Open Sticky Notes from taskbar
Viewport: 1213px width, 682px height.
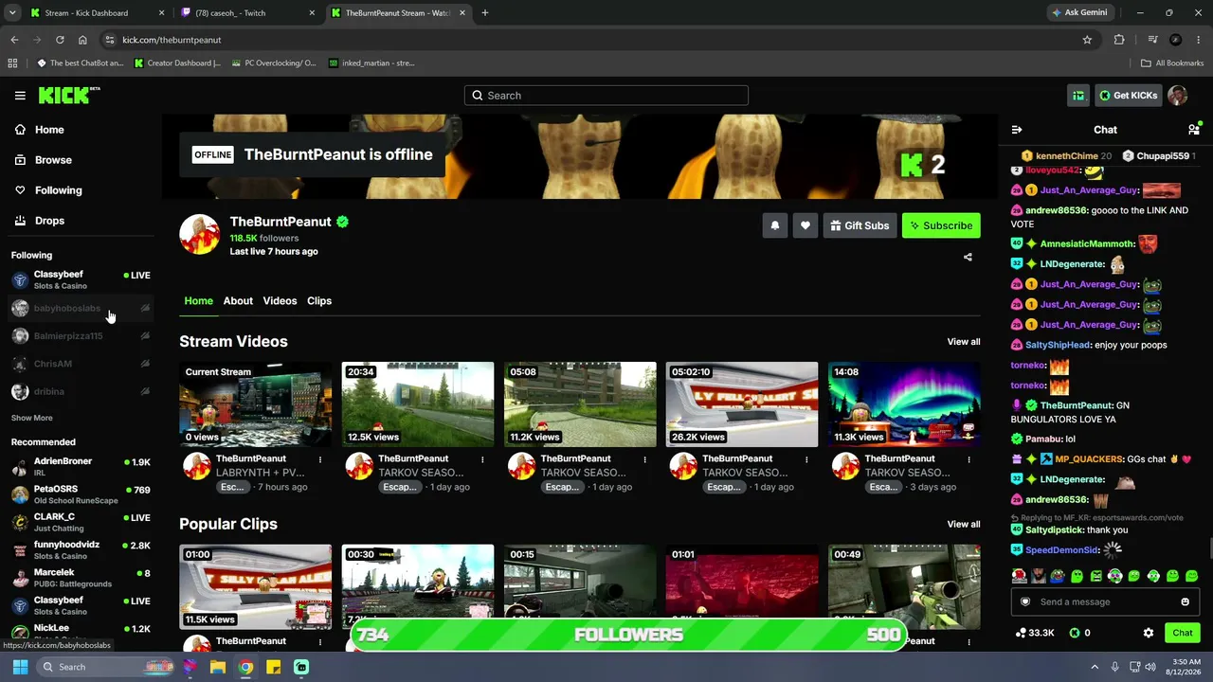[274, 667]
